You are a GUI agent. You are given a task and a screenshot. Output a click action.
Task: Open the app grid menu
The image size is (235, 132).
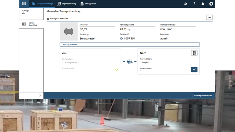click(24, 4)
